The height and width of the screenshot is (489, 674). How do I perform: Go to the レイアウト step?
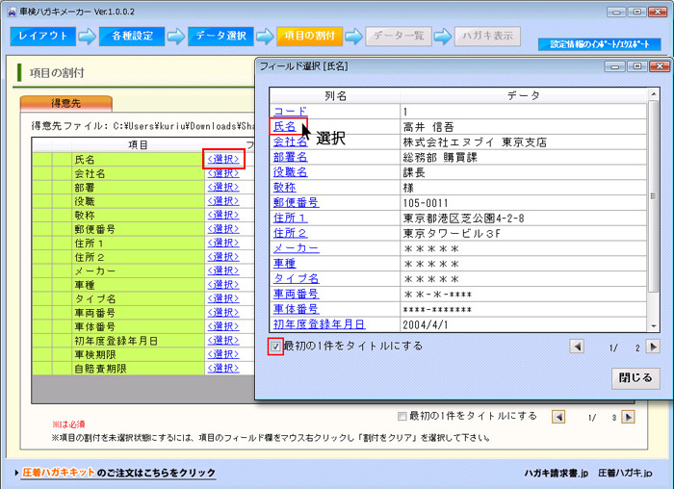click(x=43, y=36)
